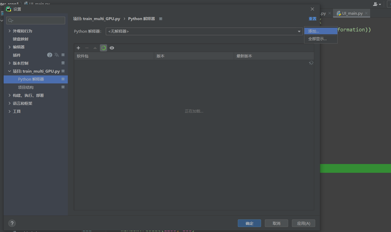The height and width of the screenshot is (232, 391).
Task: Choose 添加... from the interpreter menu
Action: (x=313, y=31)
